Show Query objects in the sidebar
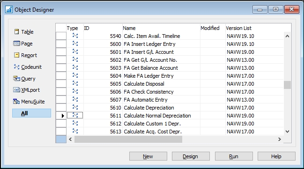 (24, 79)
